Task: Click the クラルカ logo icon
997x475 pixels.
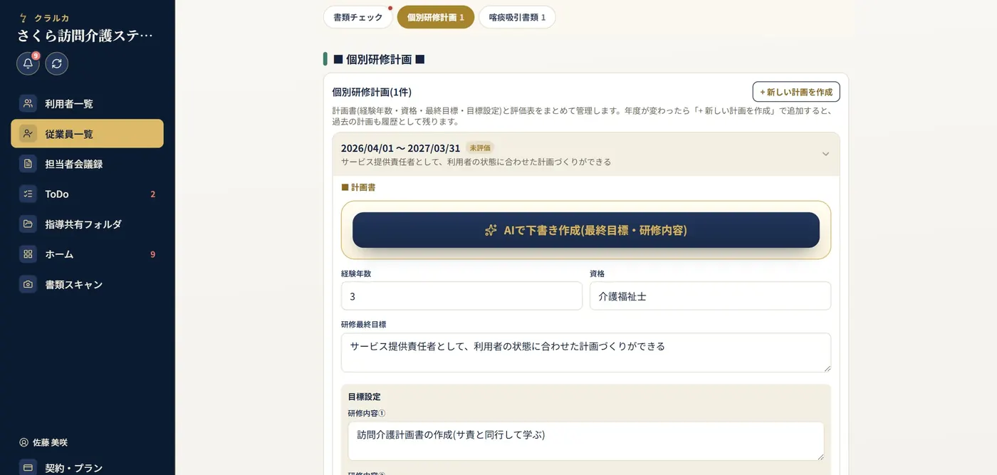Action: [23, 18]
